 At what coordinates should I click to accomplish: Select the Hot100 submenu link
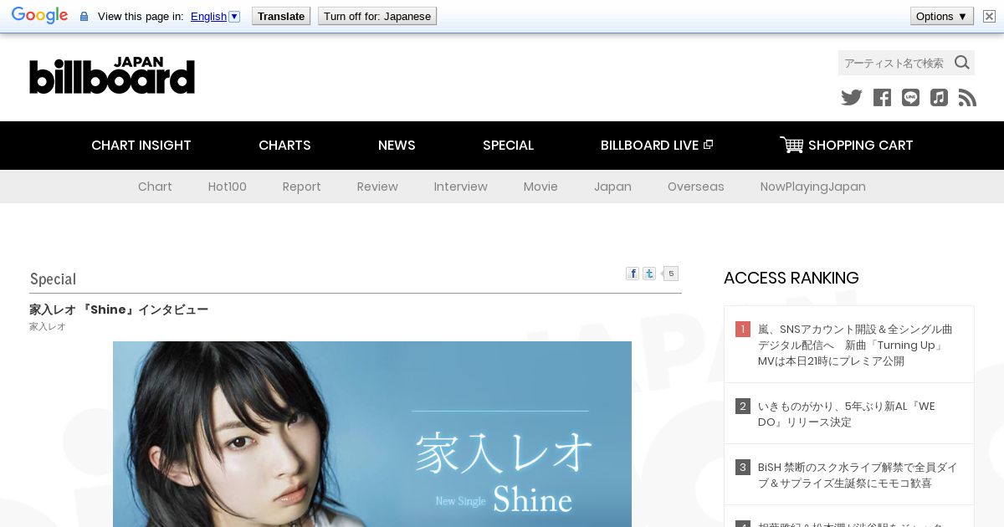(228, 187)
